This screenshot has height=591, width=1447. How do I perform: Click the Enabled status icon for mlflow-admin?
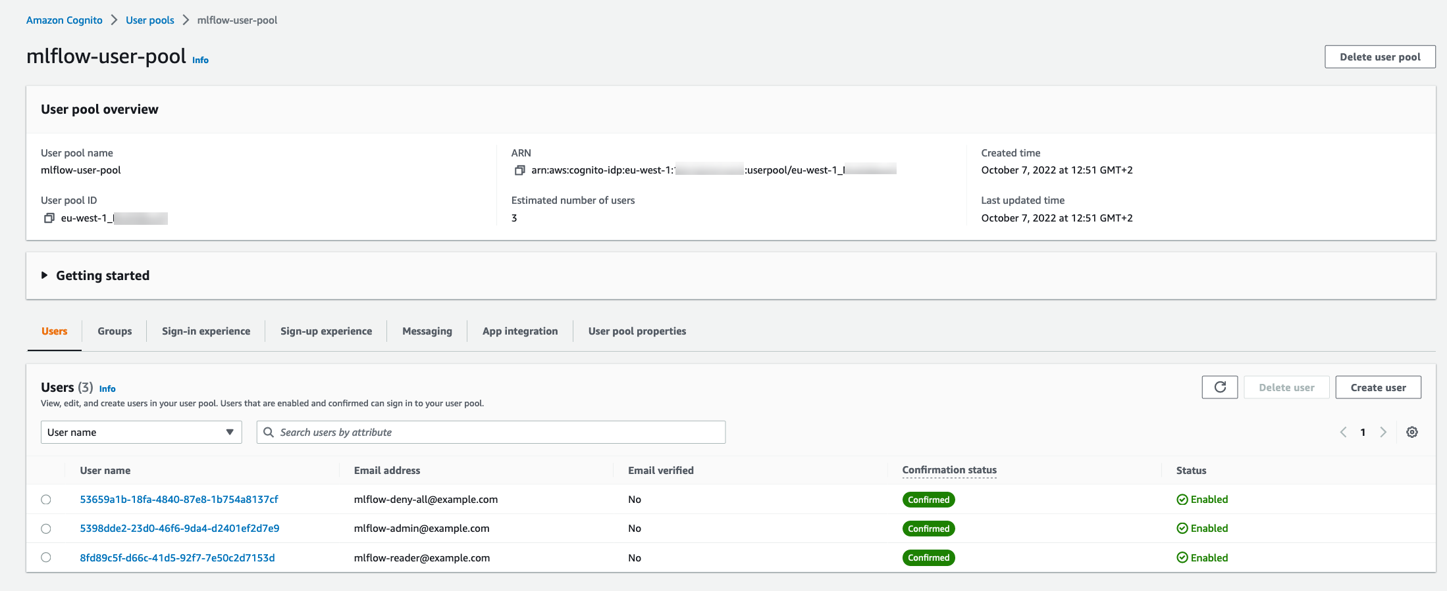tap(1182, 529)
